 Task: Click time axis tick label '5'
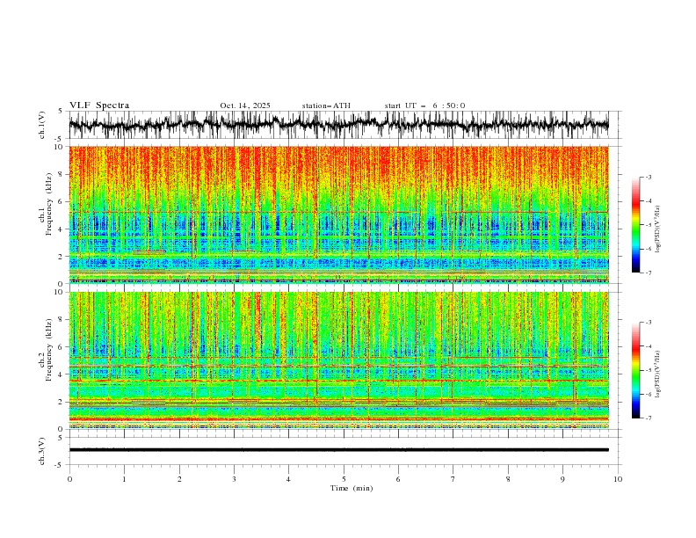[344, 479]
